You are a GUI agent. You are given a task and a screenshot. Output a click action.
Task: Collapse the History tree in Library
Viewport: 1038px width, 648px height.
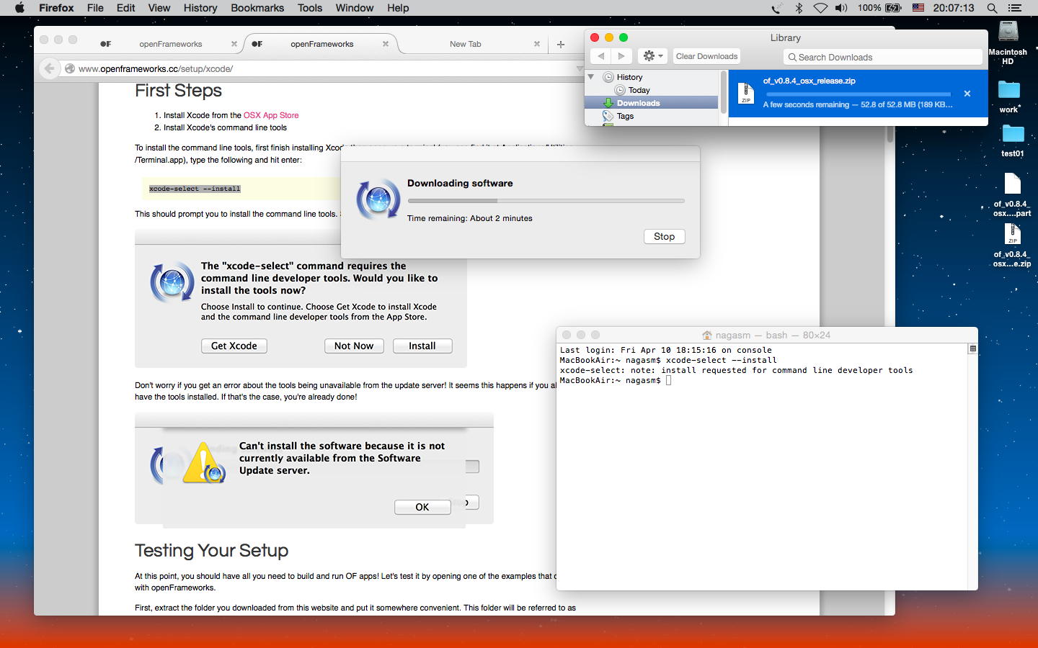(x=591, y=76)
